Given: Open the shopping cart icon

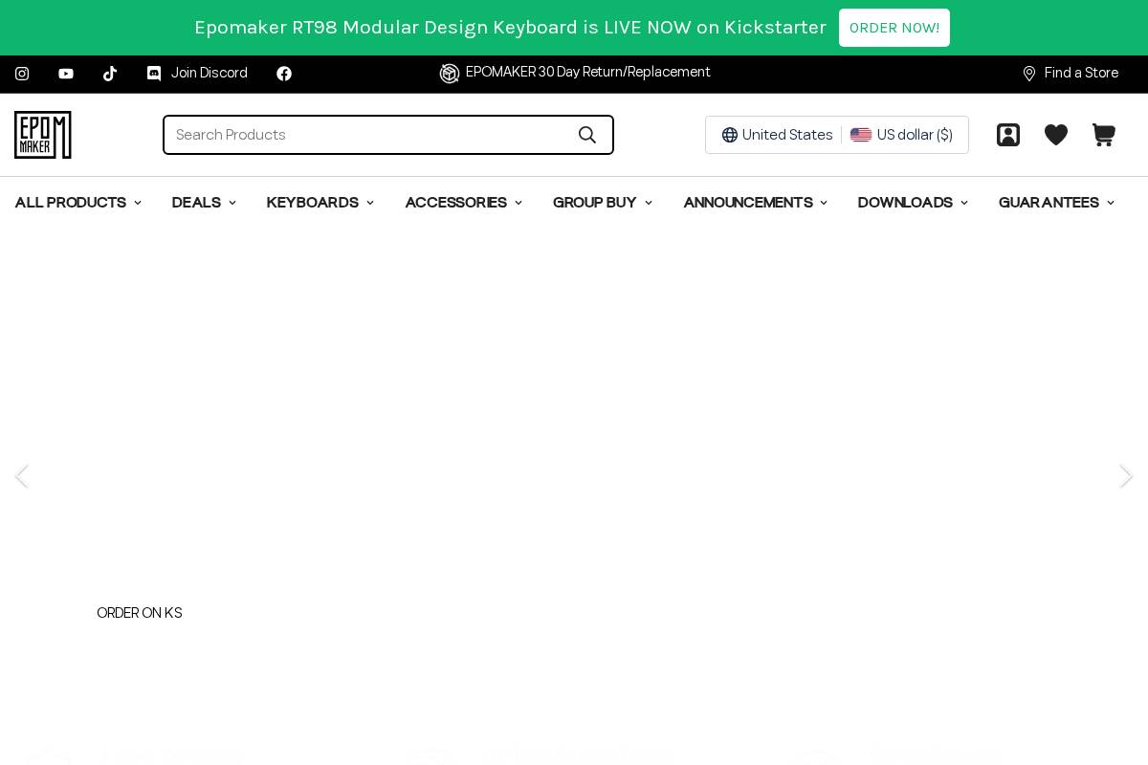Looking at the screenshot, I should click(x=1104, y=135).
